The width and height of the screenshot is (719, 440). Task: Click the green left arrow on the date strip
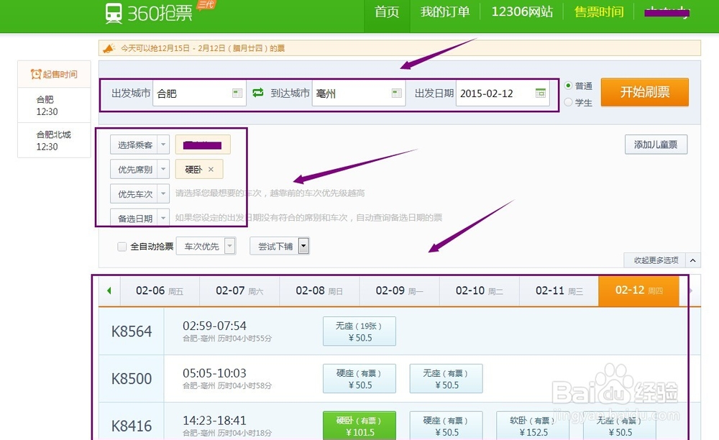pyautogui.click(x=108, y=290)
